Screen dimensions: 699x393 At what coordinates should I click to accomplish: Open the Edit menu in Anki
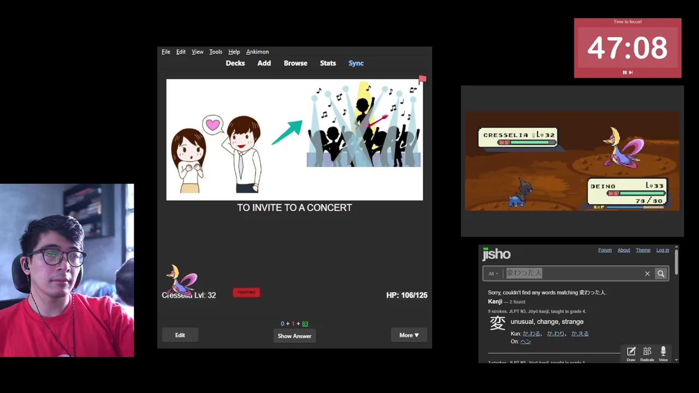point(181,52)
